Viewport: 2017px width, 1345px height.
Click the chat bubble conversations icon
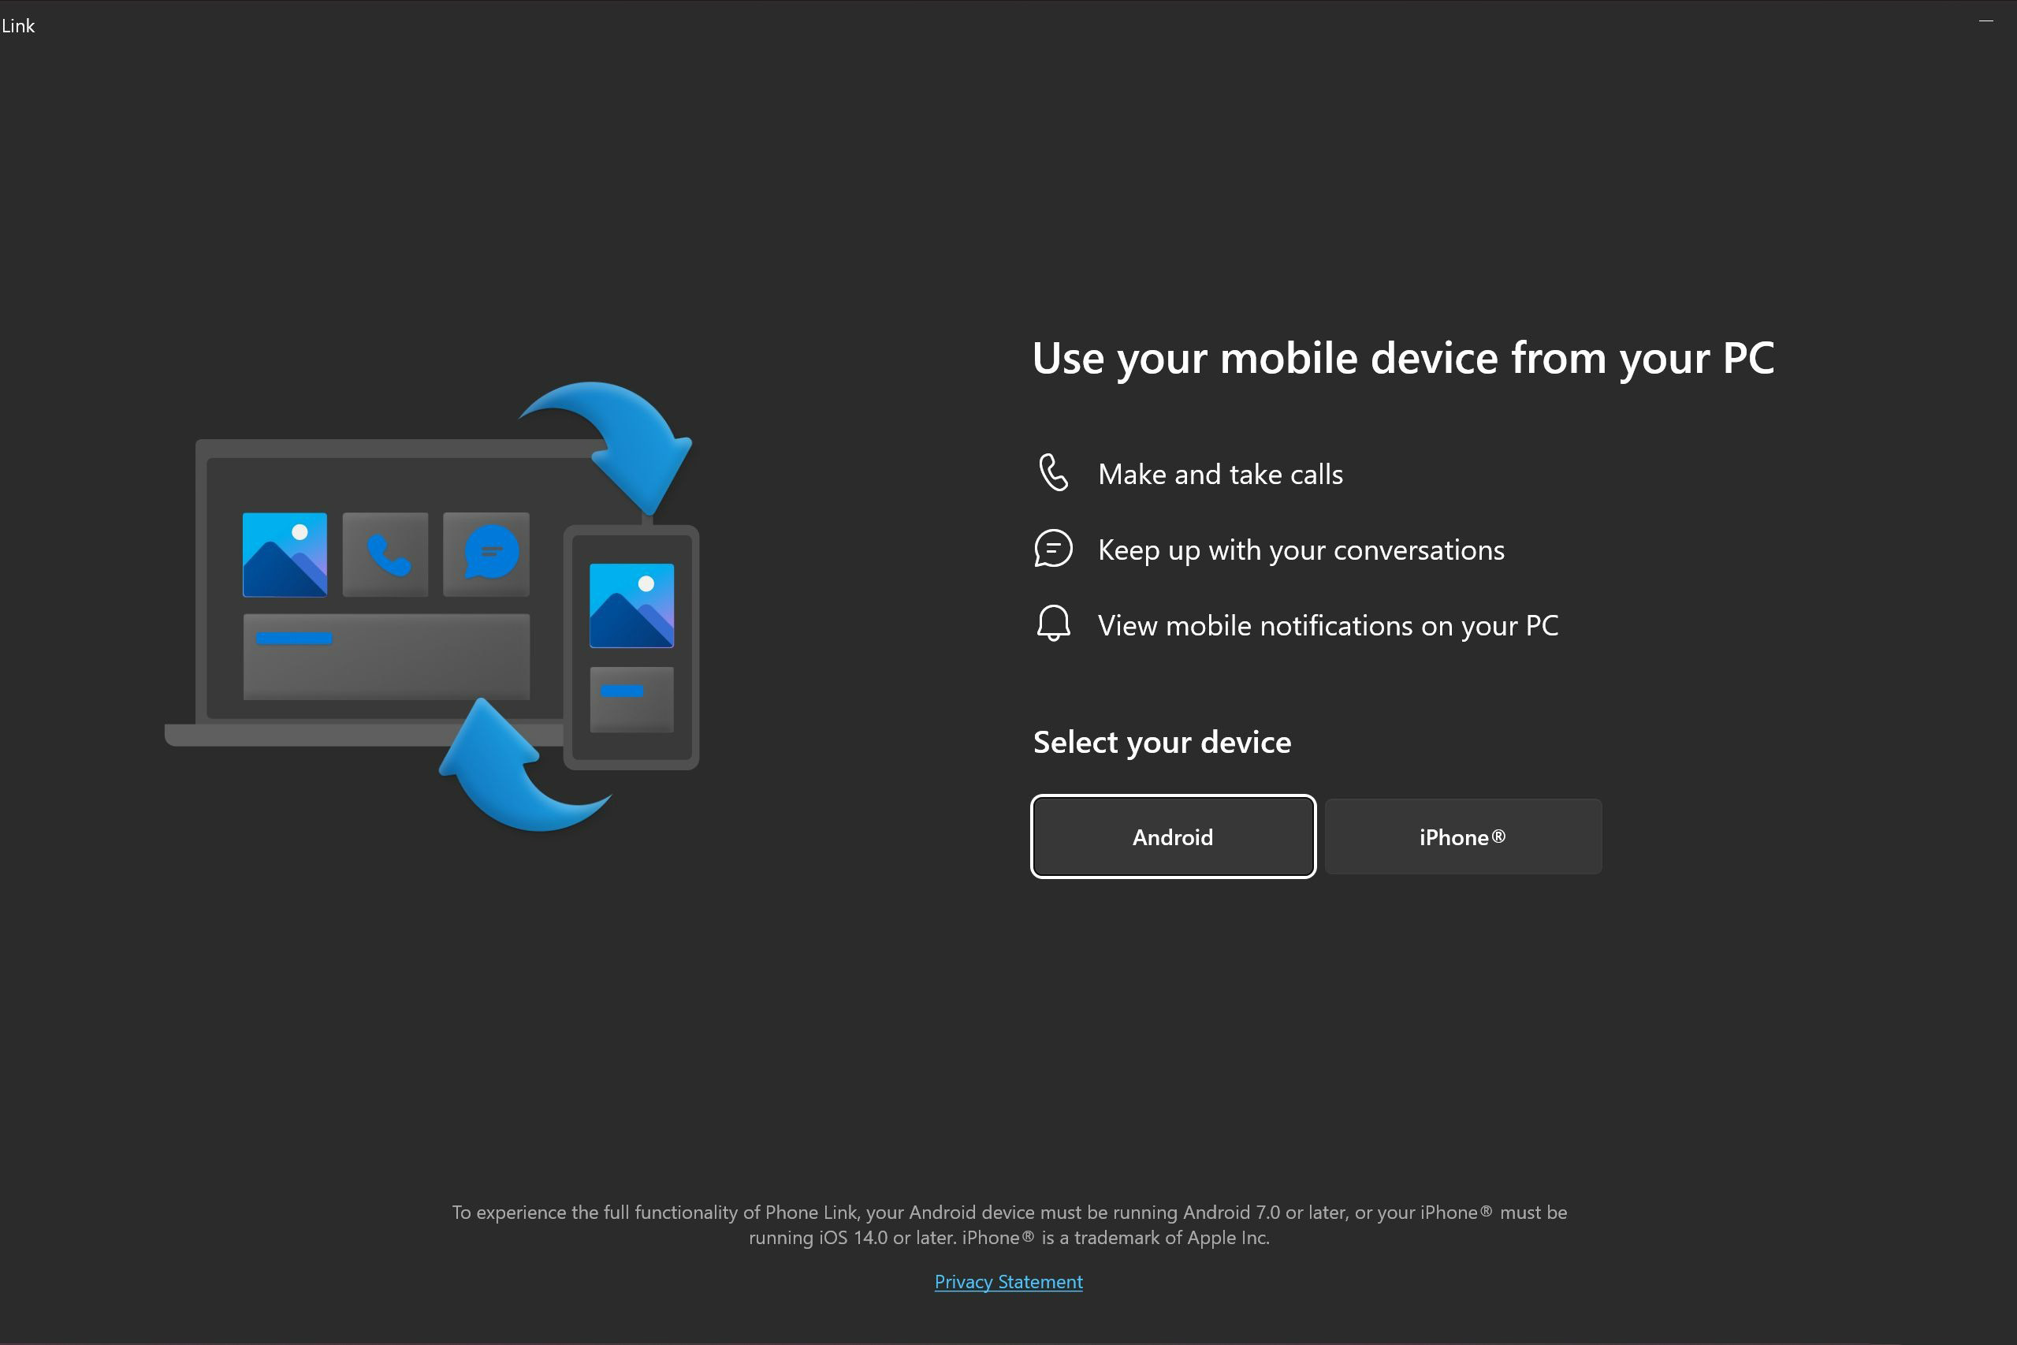[x=1053, y=549]
